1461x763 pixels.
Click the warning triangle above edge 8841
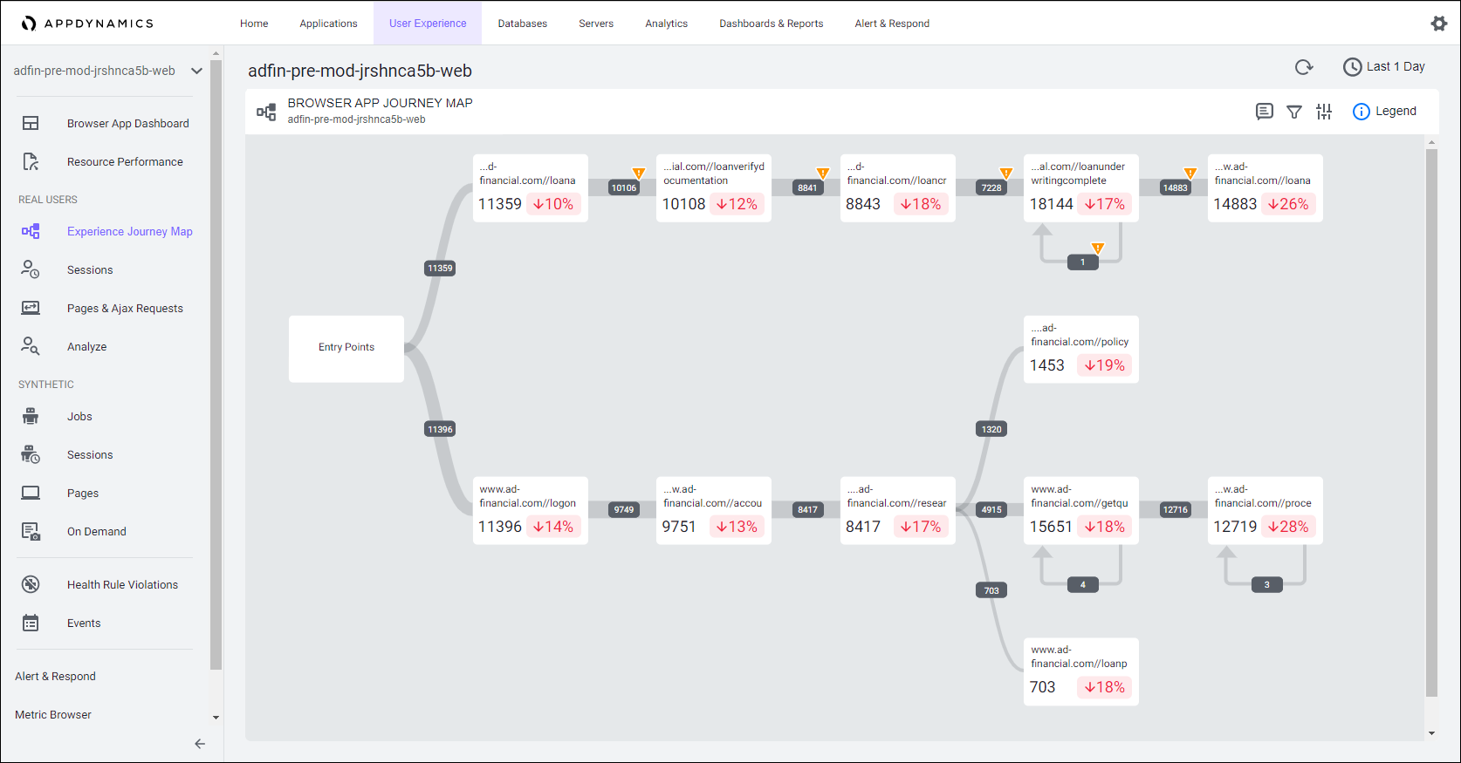[x=822, y=173]
